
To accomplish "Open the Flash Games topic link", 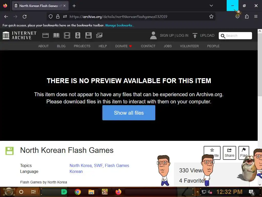I will (x=117, y=165).
